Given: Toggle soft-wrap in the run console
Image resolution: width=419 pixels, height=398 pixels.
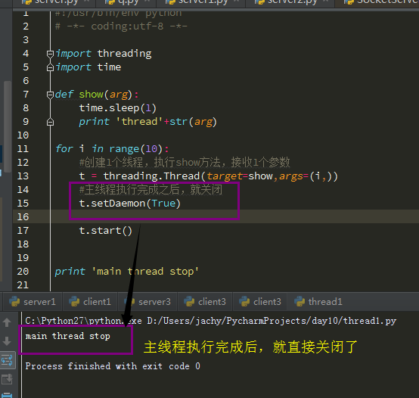Looking at the screenshot, I should (8, 360).
